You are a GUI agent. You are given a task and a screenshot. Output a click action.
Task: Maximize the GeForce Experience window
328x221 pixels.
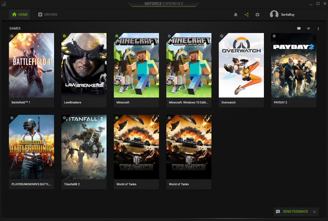click(318, 4)
